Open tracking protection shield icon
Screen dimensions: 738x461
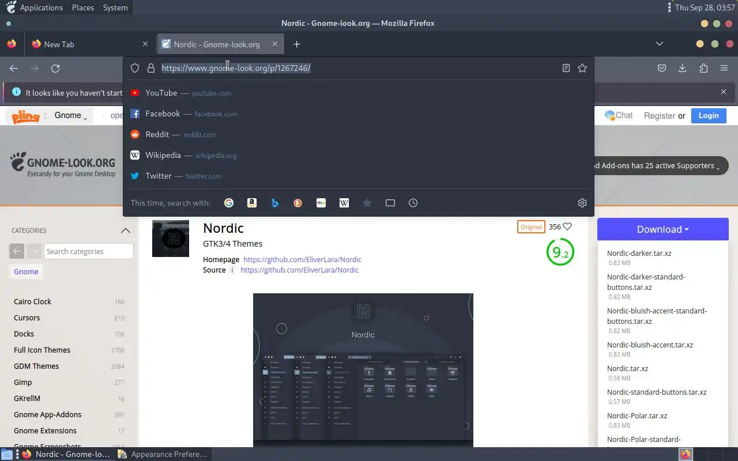[135, 68]
